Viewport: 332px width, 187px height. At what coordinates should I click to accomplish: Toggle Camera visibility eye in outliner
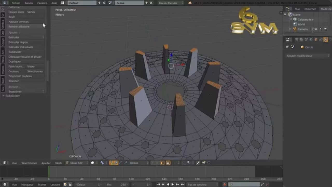click(316, 29)
